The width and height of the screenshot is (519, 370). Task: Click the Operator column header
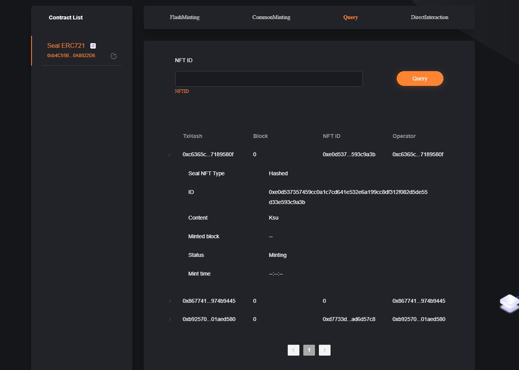click(404, 136)
